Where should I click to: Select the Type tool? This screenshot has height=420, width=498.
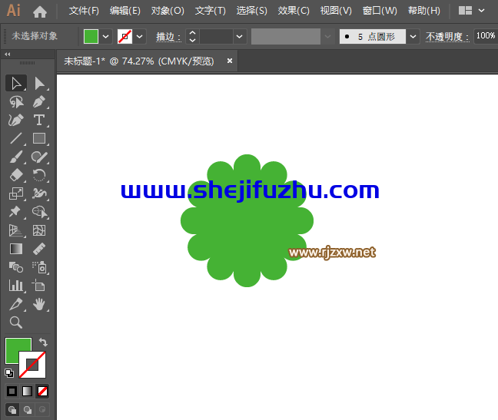pos(39,121)
